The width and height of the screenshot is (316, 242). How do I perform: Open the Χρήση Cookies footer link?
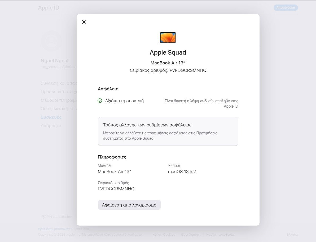(x=164, y=235)
